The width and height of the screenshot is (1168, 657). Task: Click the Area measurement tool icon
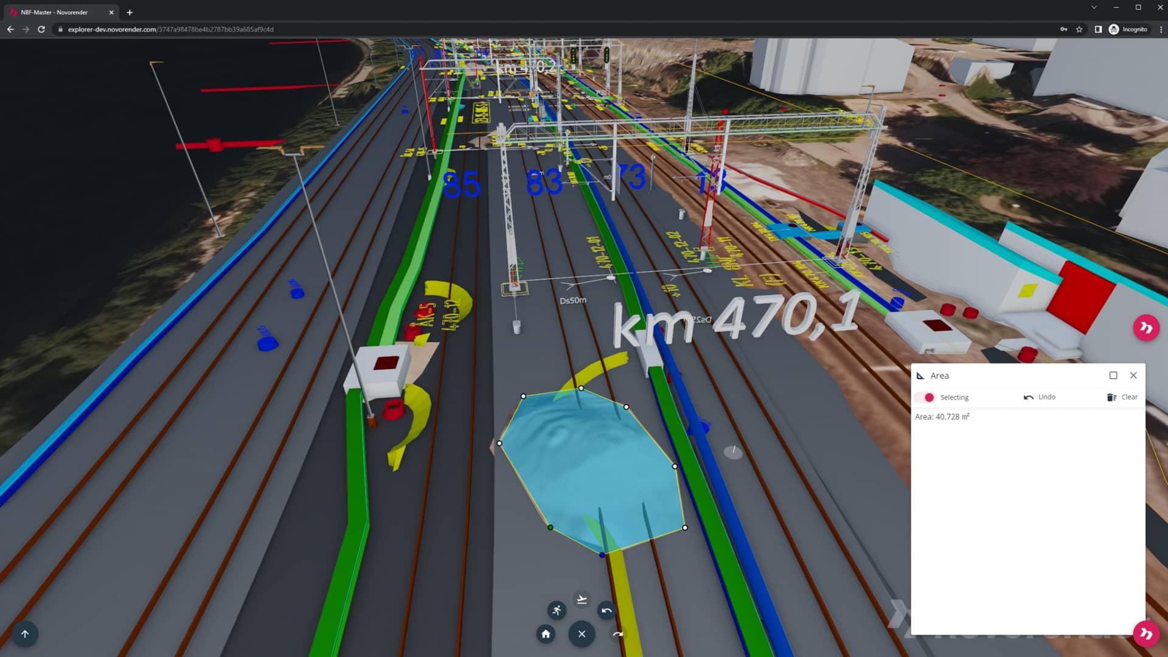click(x=920, y=375)
